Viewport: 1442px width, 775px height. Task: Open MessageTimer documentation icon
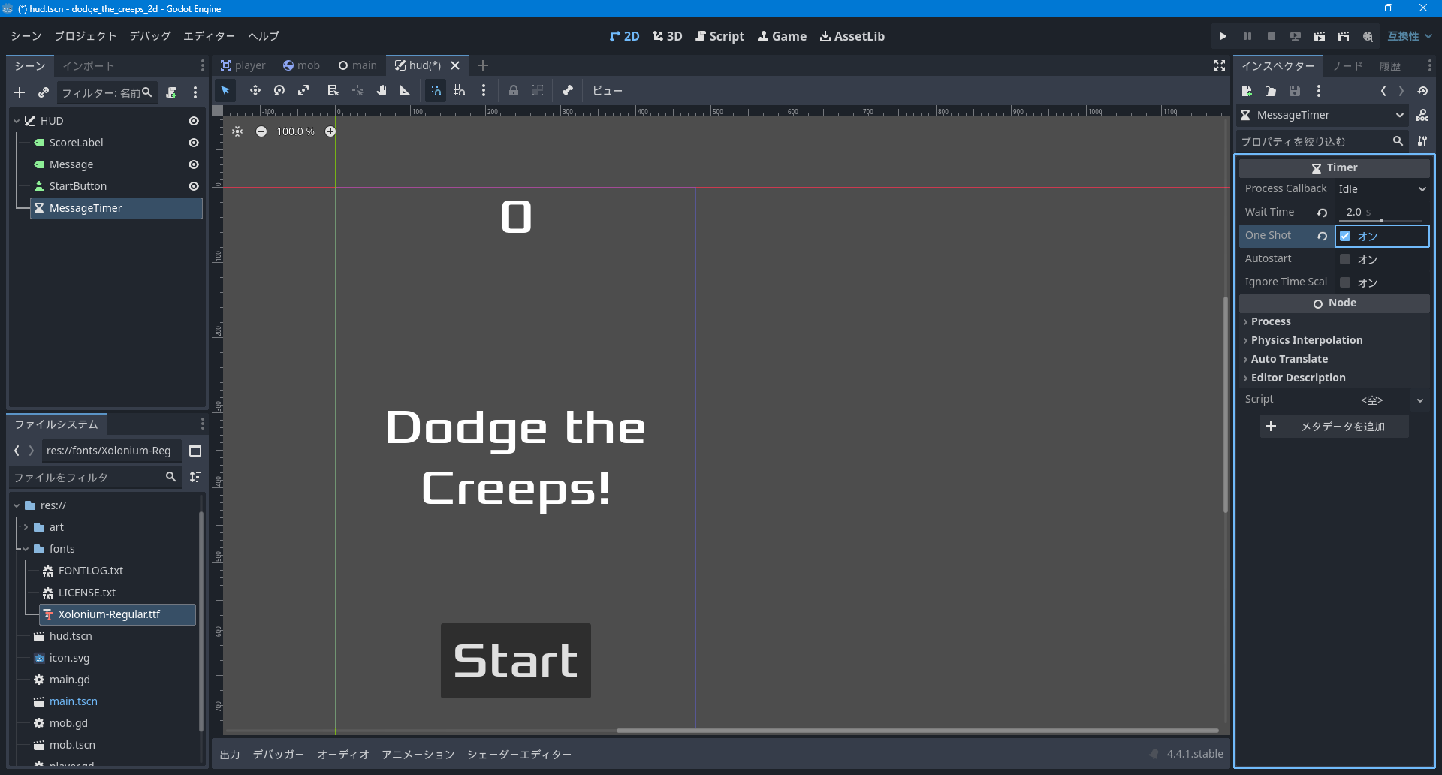tap(1422, 115)
